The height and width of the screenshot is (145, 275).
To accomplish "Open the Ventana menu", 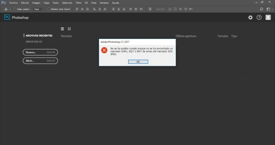I will tap(104, 3).
